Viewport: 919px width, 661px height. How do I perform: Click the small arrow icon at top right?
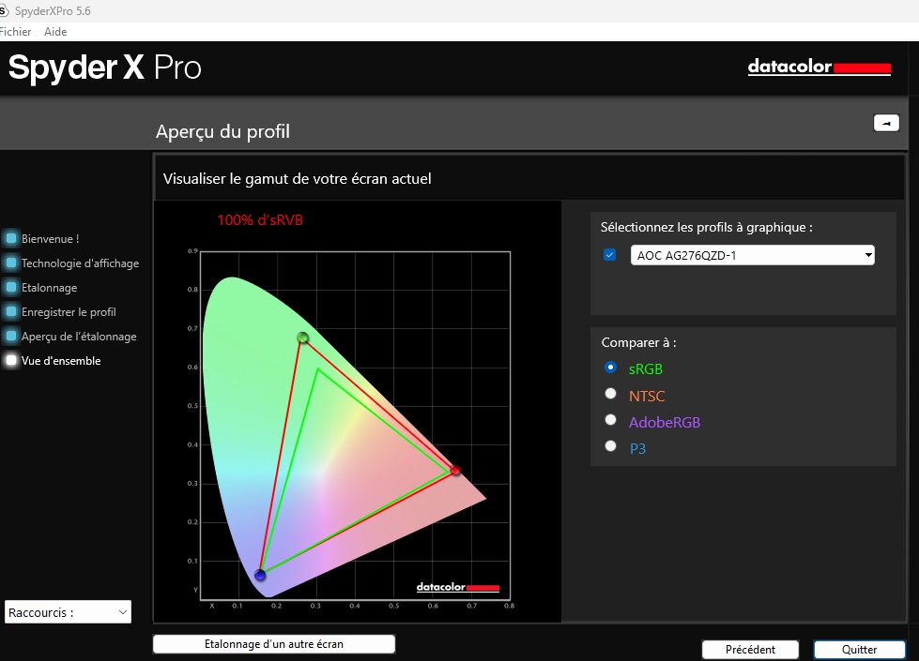tap(885, 123)
